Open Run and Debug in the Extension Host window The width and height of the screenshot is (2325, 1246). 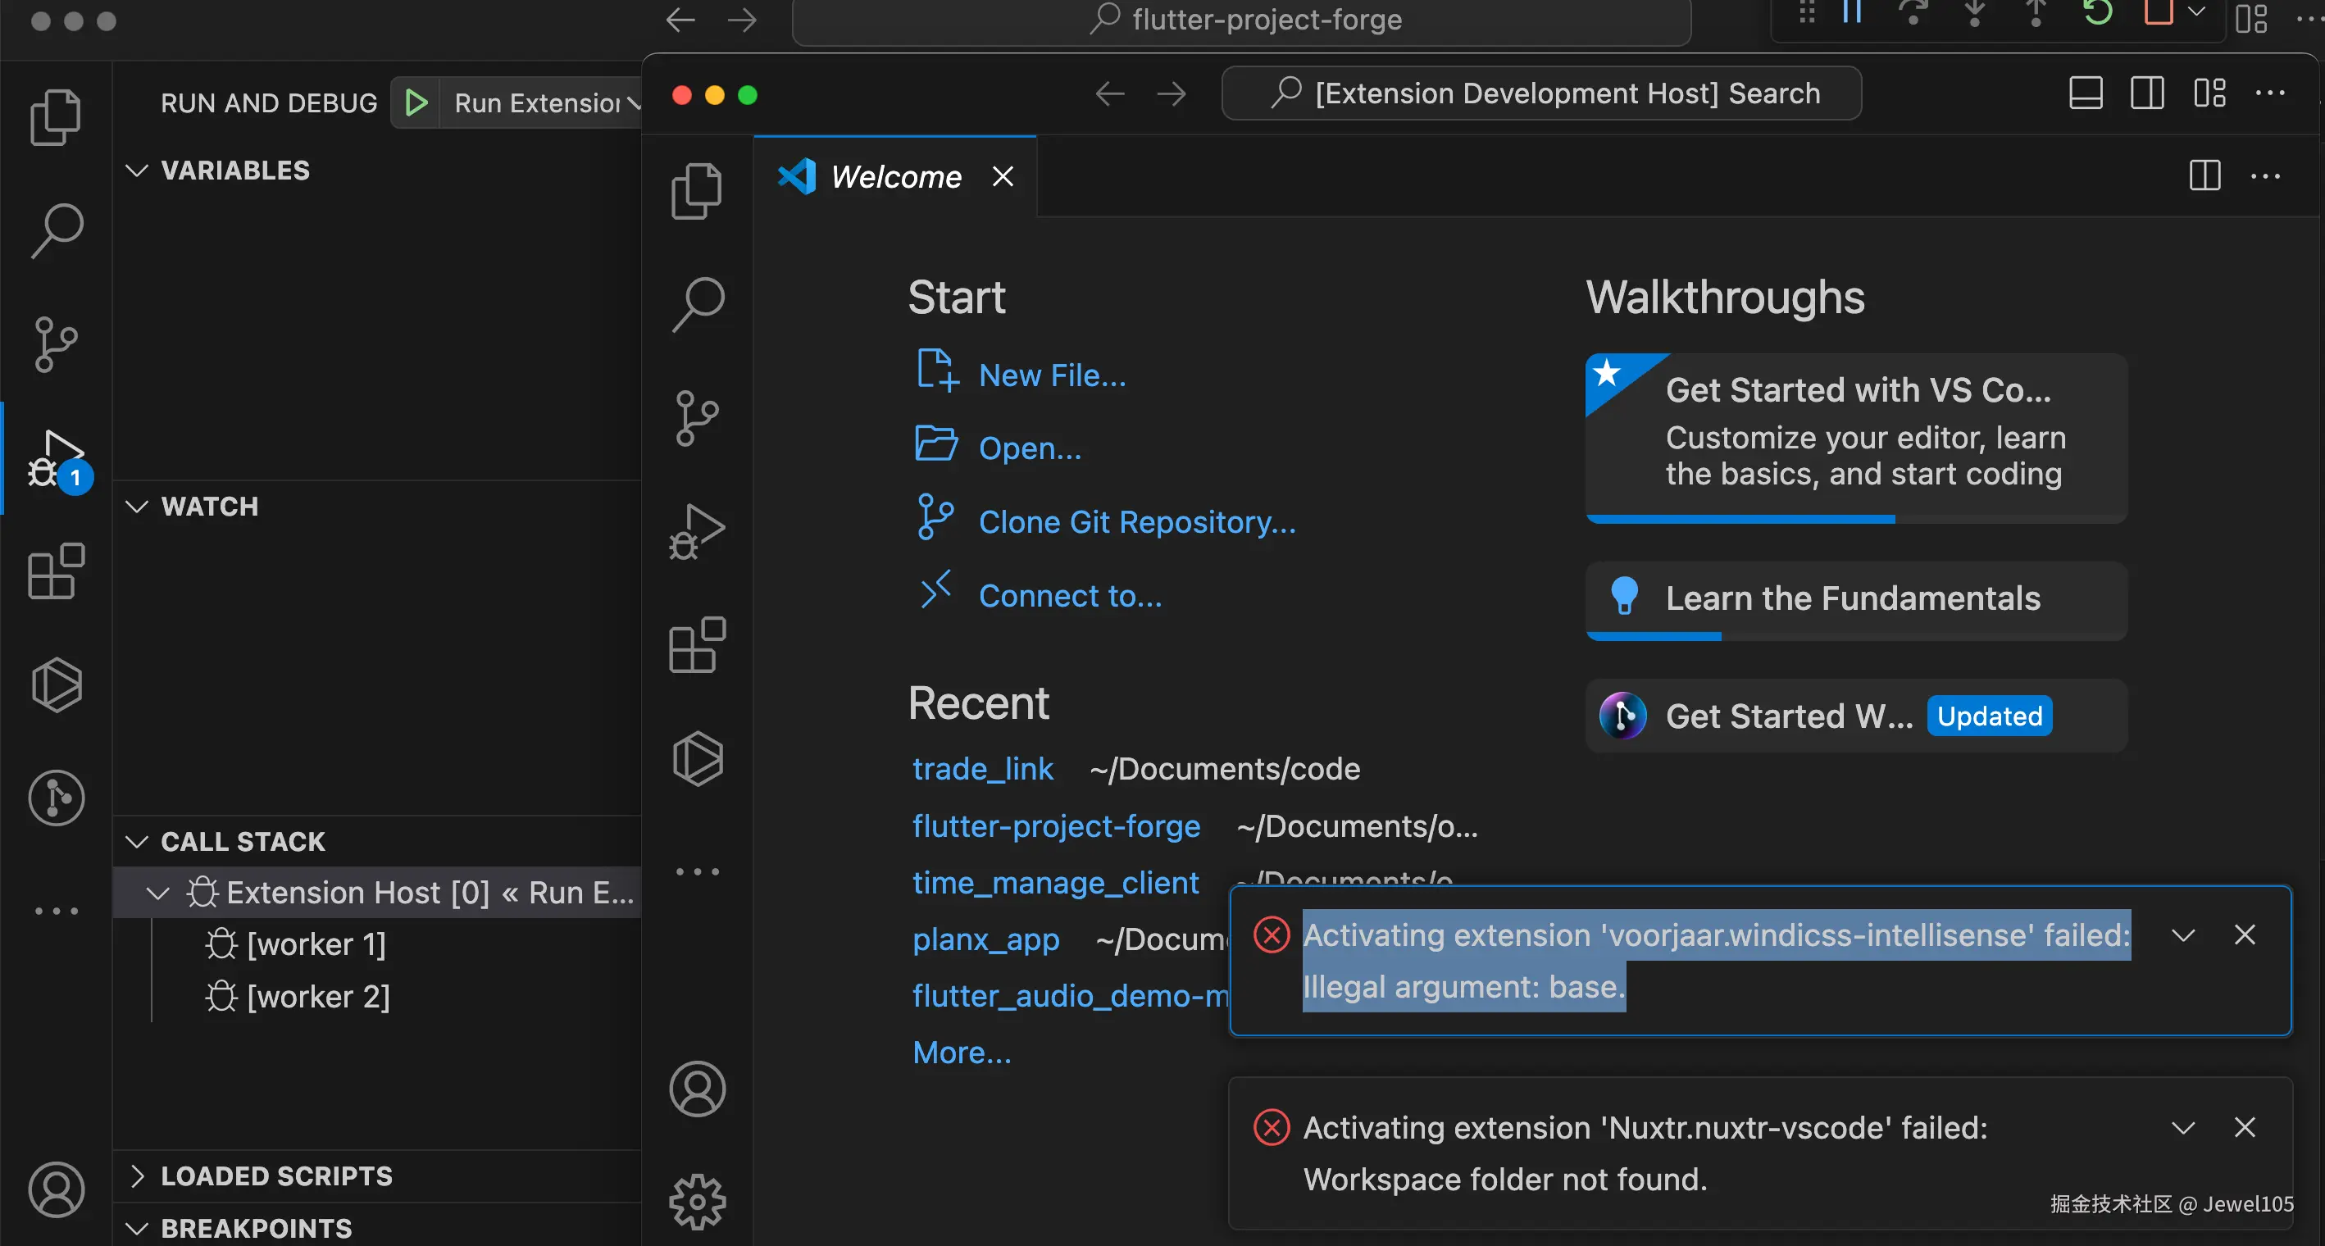click(x=697, y=532)
